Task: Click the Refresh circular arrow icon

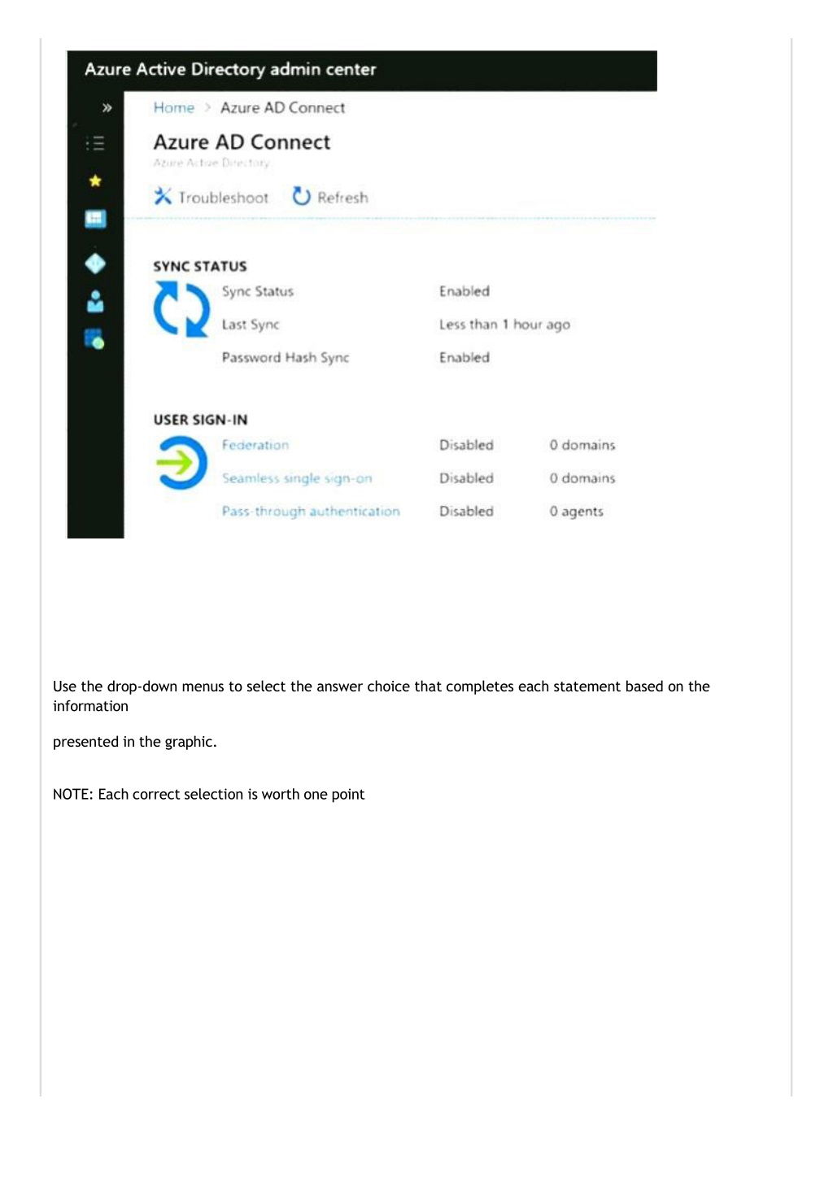Action: pos(302,196)
